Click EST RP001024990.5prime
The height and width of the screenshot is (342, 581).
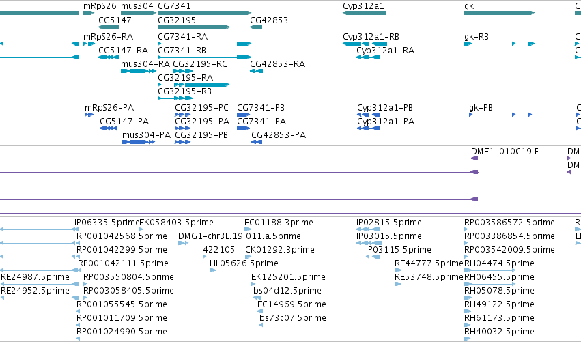click(x=79, y=339)
